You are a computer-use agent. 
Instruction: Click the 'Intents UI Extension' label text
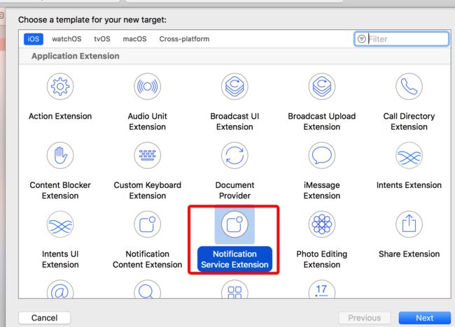pyautogui.click(x=60, y=259)
